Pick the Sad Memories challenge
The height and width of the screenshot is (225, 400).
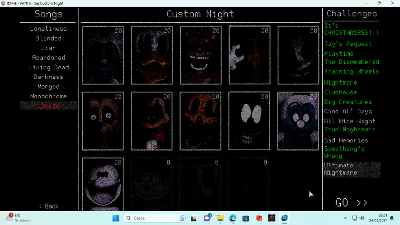(x=346, y=141)
